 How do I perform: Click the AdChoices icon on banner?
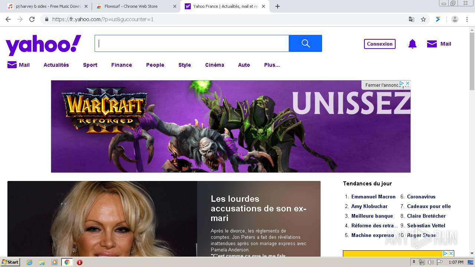point(402,83)
